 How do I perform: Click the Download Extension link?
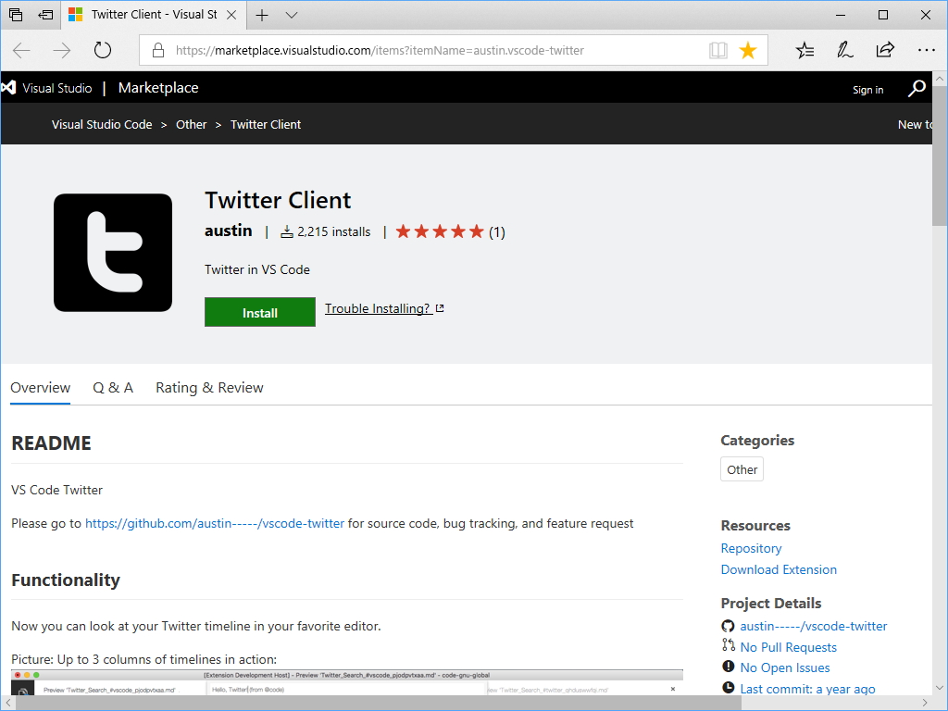pos(779,569)
